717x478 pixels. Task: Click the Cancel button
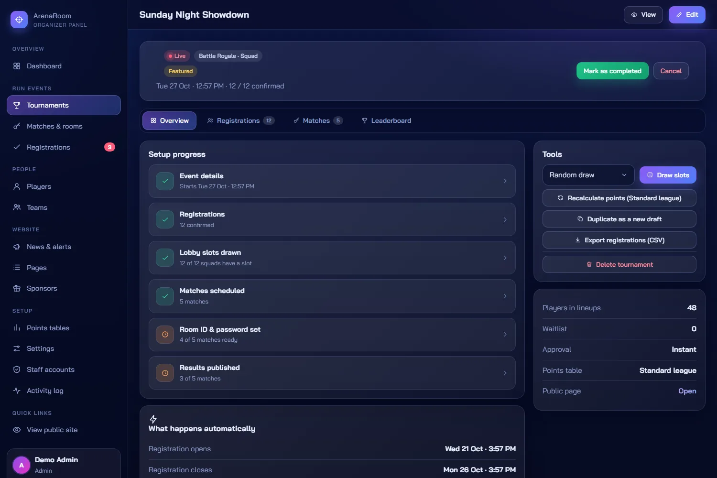click(x=671, y=71)
